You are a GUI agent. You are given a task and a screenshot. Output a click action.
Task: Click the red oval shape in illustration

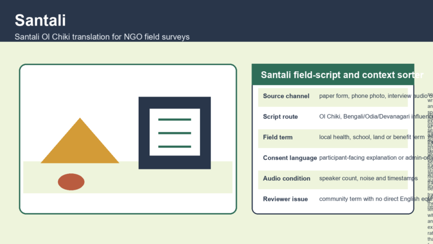pyautogui.click(x=71, y=182)
